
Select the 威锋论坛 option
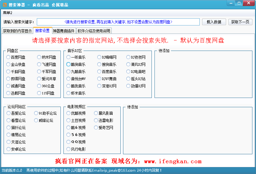[44, 120]
